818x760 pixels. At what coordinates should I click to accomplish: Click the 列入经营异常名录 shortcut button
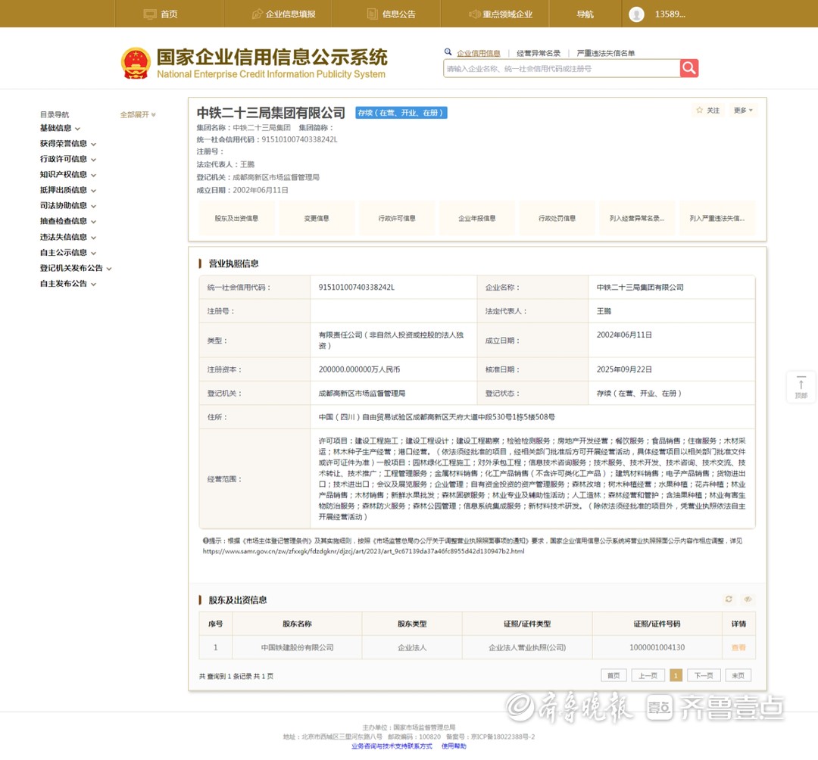pyautogui.click(x=637, y=219)
